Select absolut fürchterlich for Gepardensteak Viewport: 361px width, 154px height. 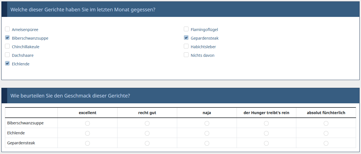[x=326, y=143]
